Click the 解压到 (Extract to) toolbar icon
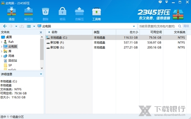191x119 pixels. (x=29, y=11)
